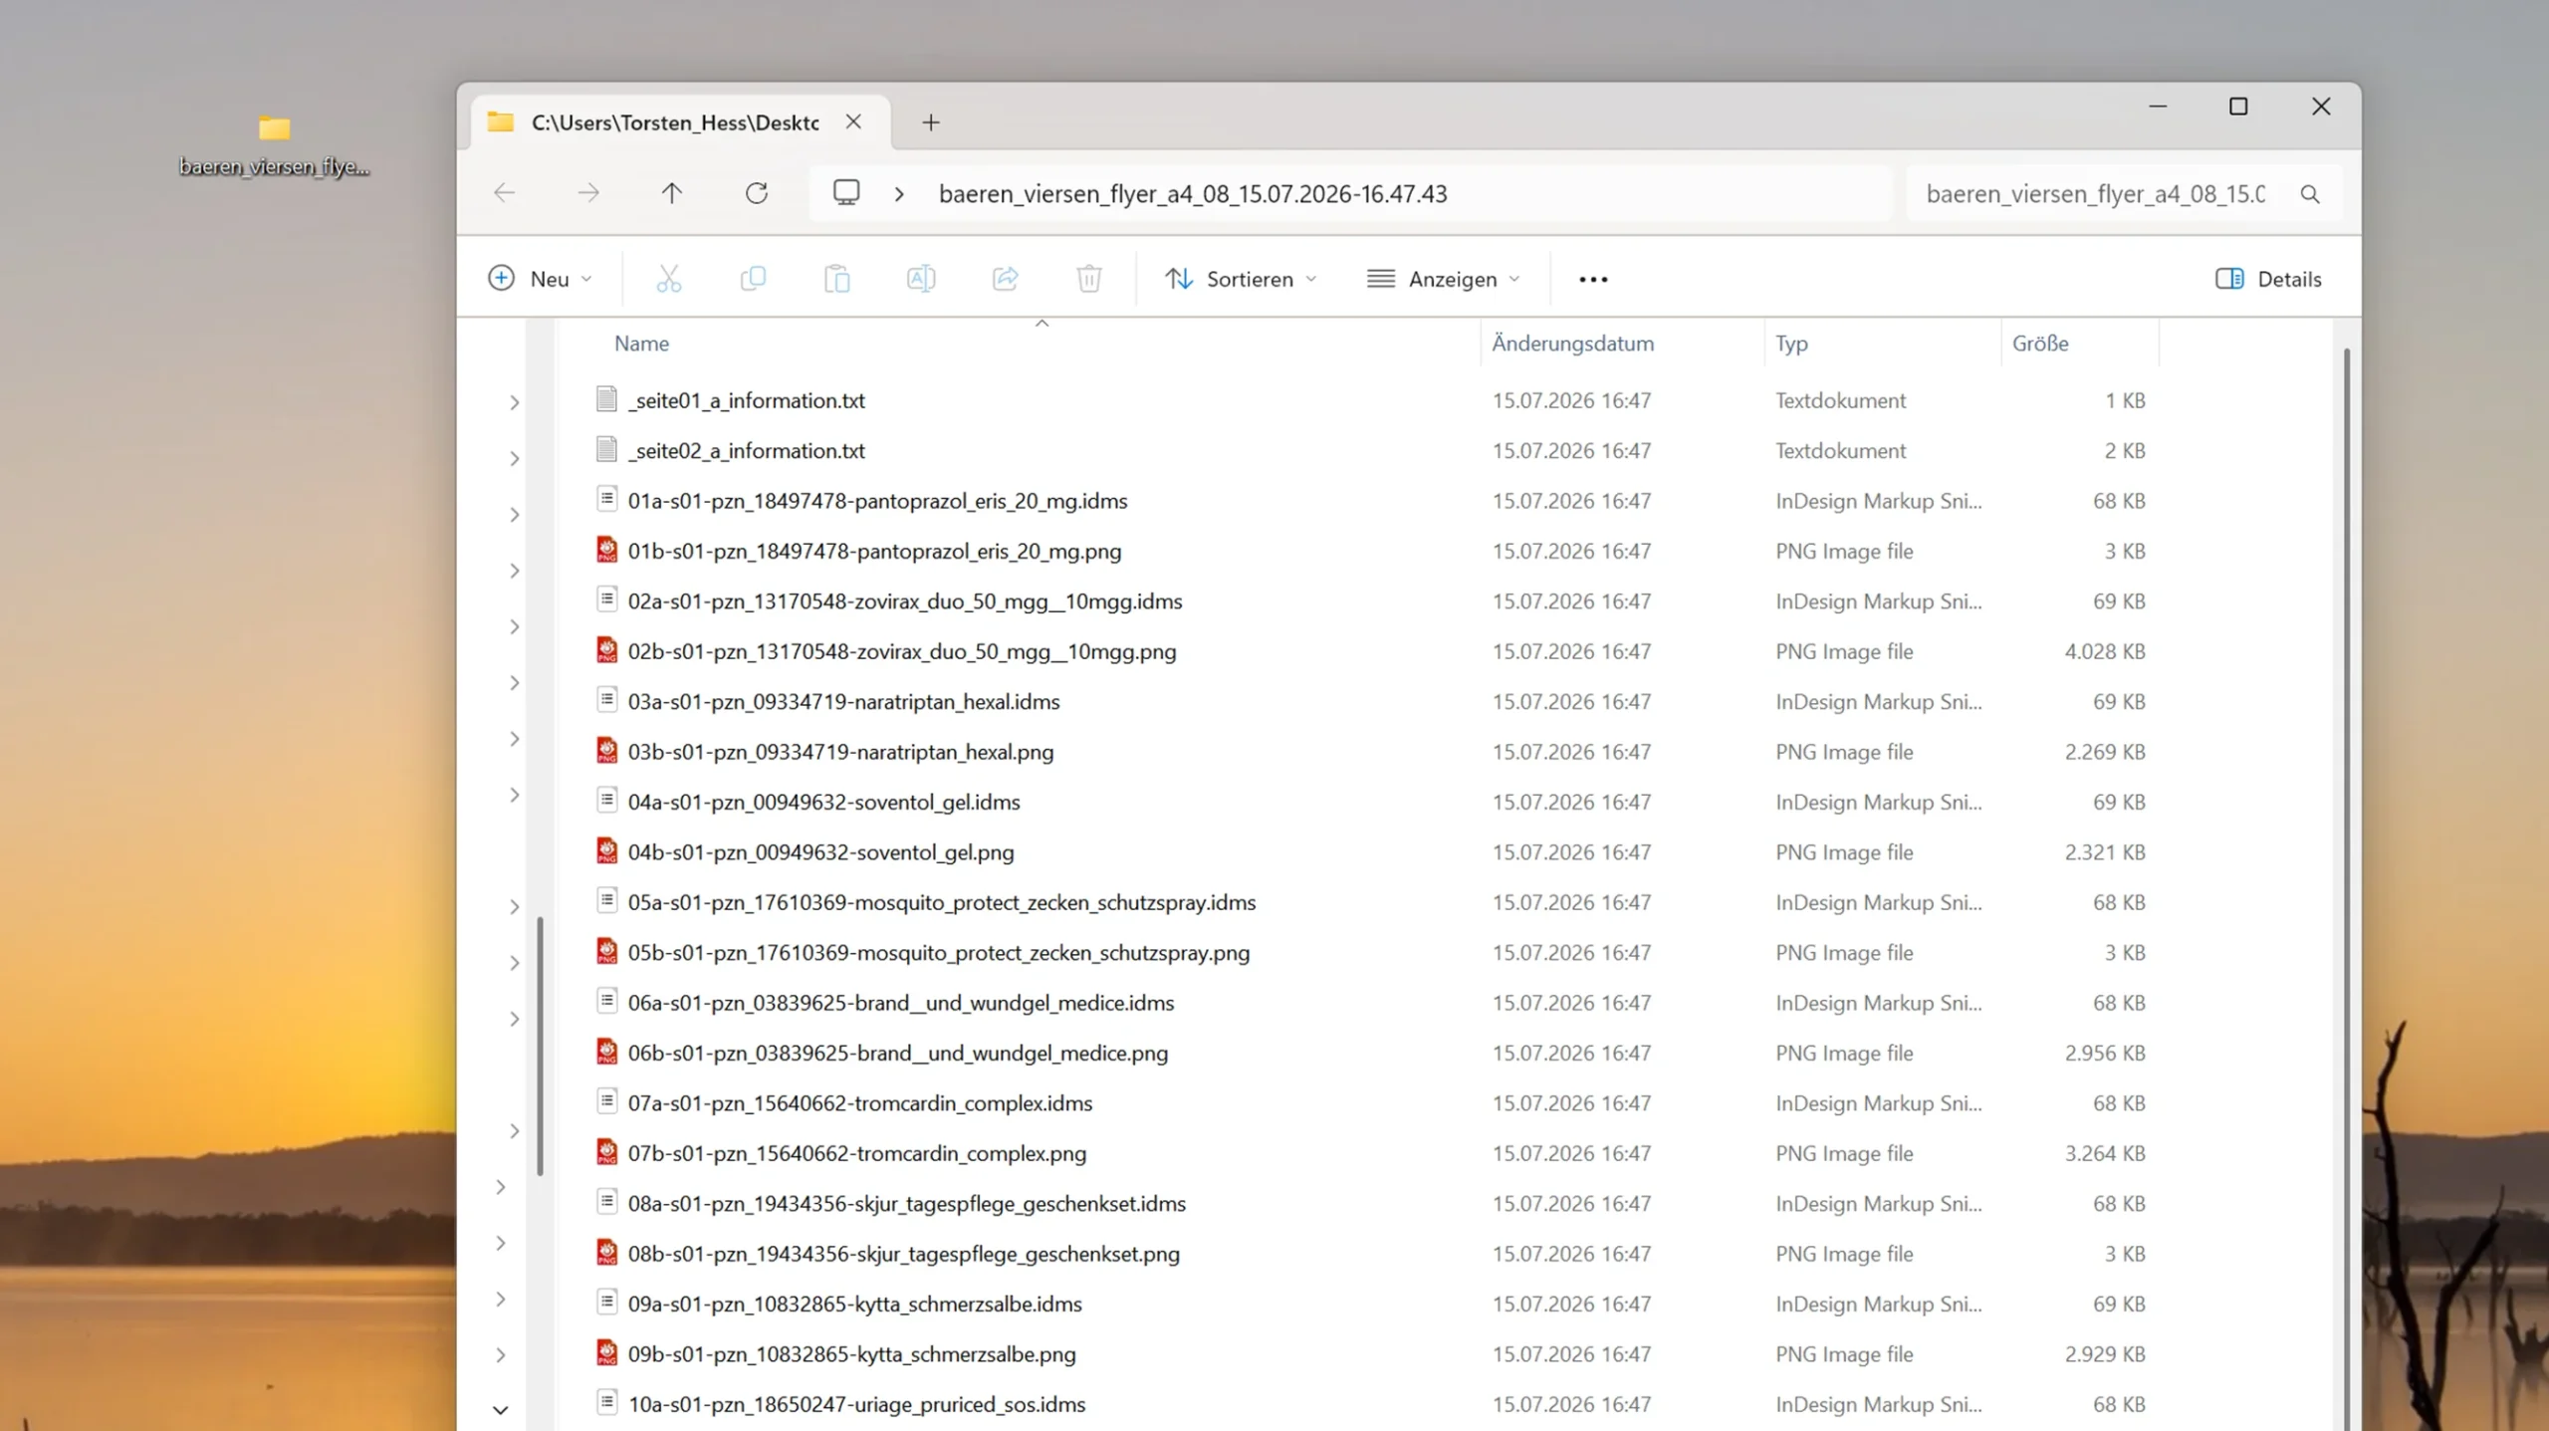
Task: Expand the address bar path chevron
Action: (x=899, y=194)
